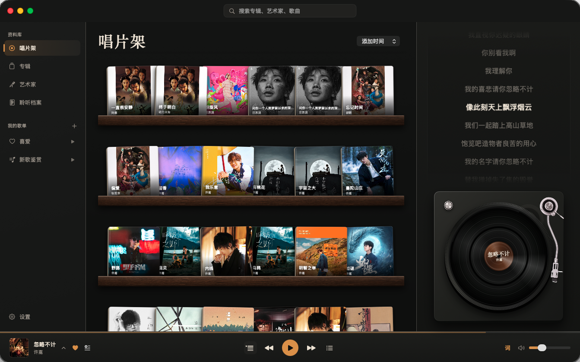This screenshot has height=362, width=580.
Task: Toggle the lyrics 词 button
Action: (x=507, y=348)
